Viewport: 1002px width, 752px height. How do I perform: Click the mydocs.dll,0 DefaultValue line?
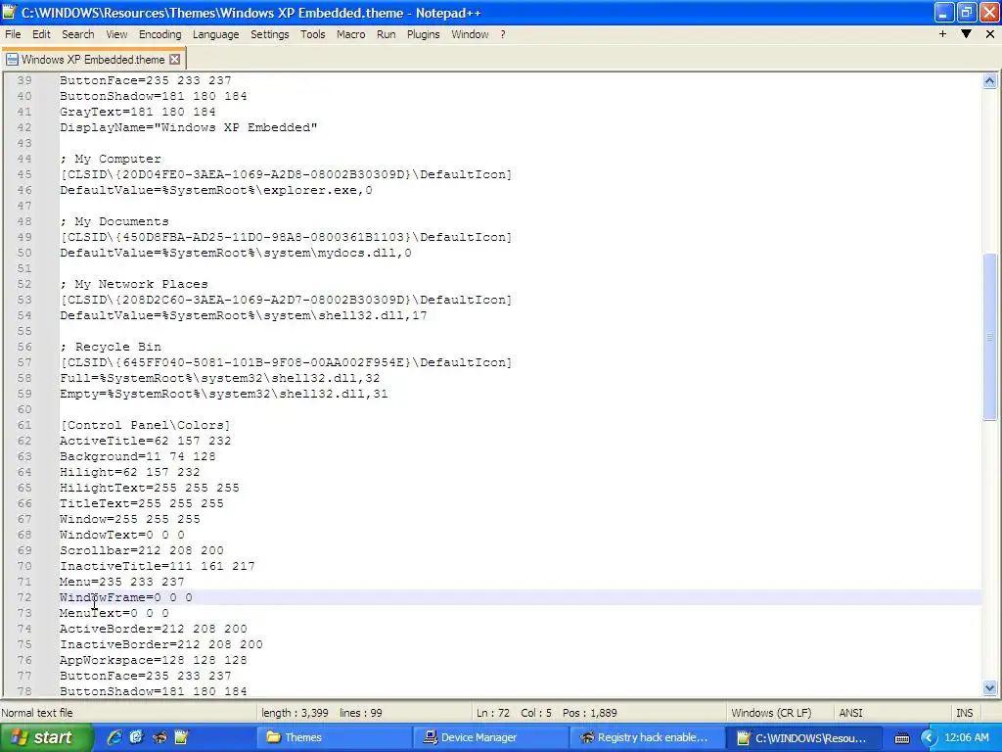236,253
